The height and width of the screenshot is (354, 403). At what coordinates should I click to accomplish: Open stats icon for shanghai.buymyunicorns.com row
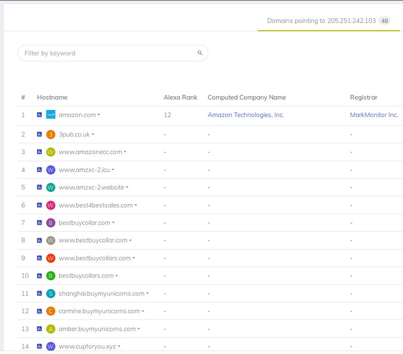click(x=39, y=294)
